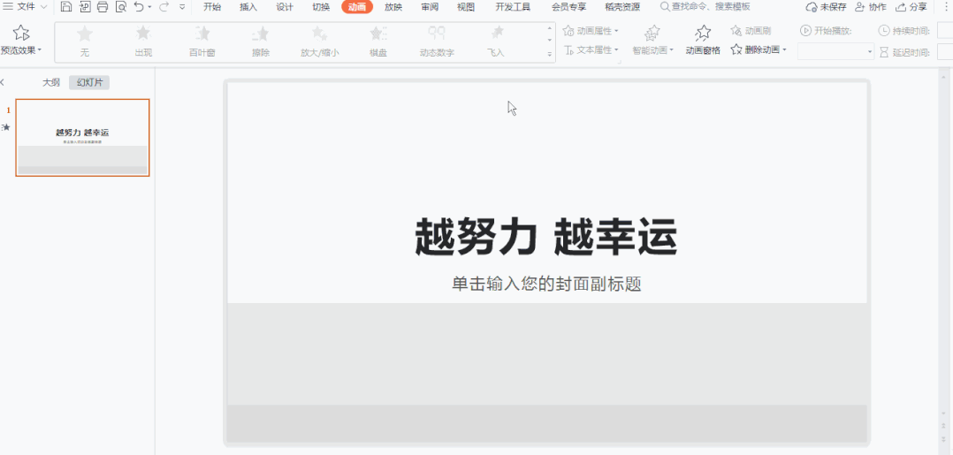
Task: Click the 预览效果 preview star icon
Action: (21, 33)
